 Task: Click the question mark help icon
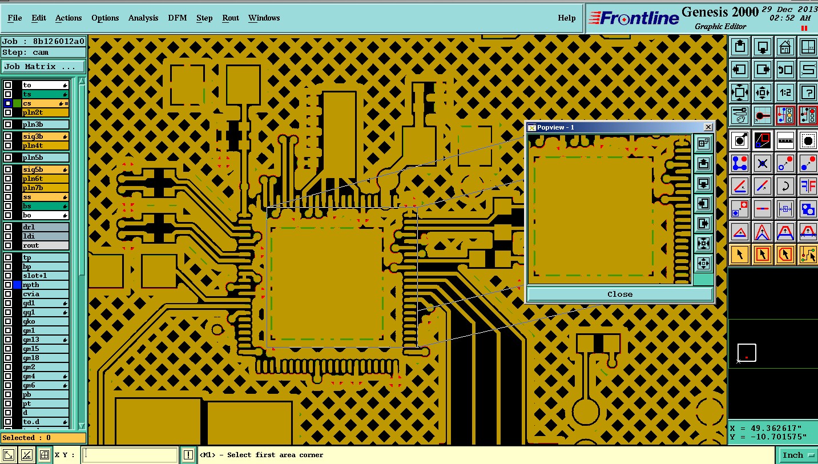click(x=808, y=92)
